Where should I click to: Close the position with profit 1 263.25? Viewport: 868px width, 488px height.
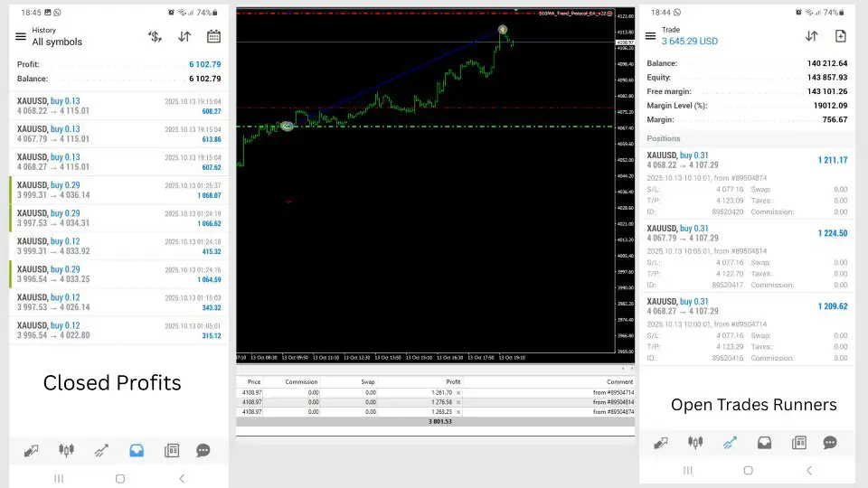coord(458,412)
